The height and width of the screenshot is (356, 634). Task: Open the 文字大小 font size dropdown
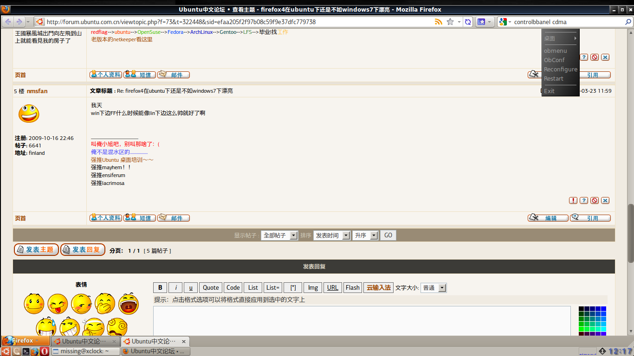[433, 288]
